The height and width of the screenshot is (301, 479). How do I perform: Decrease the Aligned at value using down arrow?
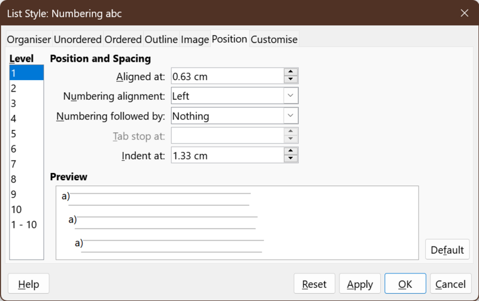point(290,80)
